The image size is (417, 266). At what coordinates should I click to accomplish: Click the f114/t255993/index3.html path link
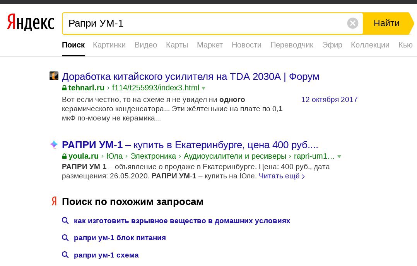point(156,88)
